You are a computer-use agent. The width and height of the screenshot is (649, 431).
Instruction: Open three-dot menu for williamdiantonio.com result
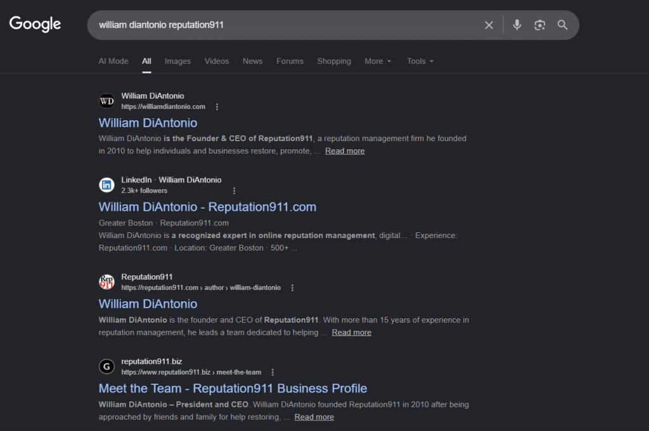217,106
